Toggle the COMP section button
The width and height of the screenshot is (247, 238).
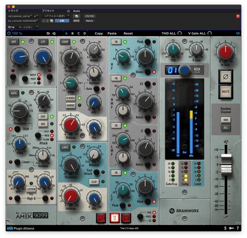pos(65,42)
